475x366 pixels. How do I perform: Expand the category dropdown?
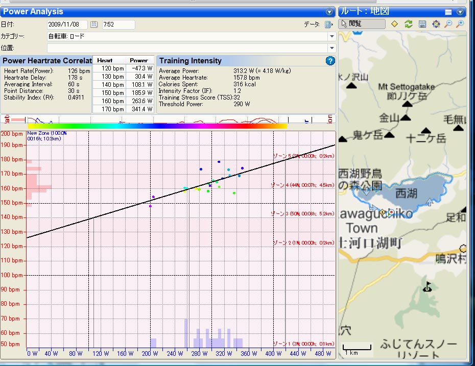pos(331,36)
